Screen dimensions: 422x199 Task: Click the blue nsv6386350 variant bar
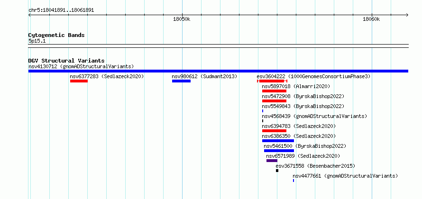pos(278,141)
